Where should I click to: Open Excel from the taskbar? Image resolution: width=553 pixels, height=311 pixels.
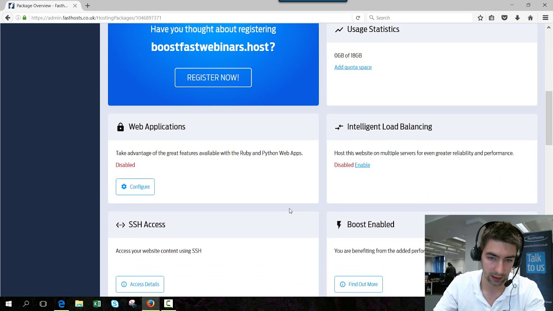pyautogui.click(x=97, y=304)
